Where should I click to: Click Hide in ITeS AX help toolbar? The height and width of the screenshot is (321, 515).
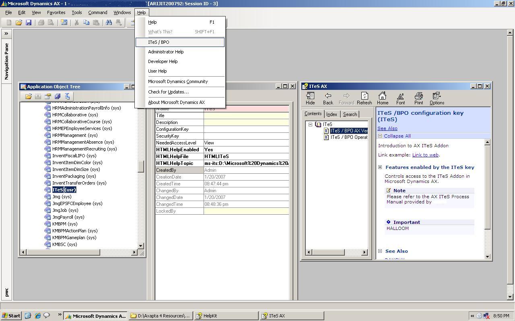[310, 98]
